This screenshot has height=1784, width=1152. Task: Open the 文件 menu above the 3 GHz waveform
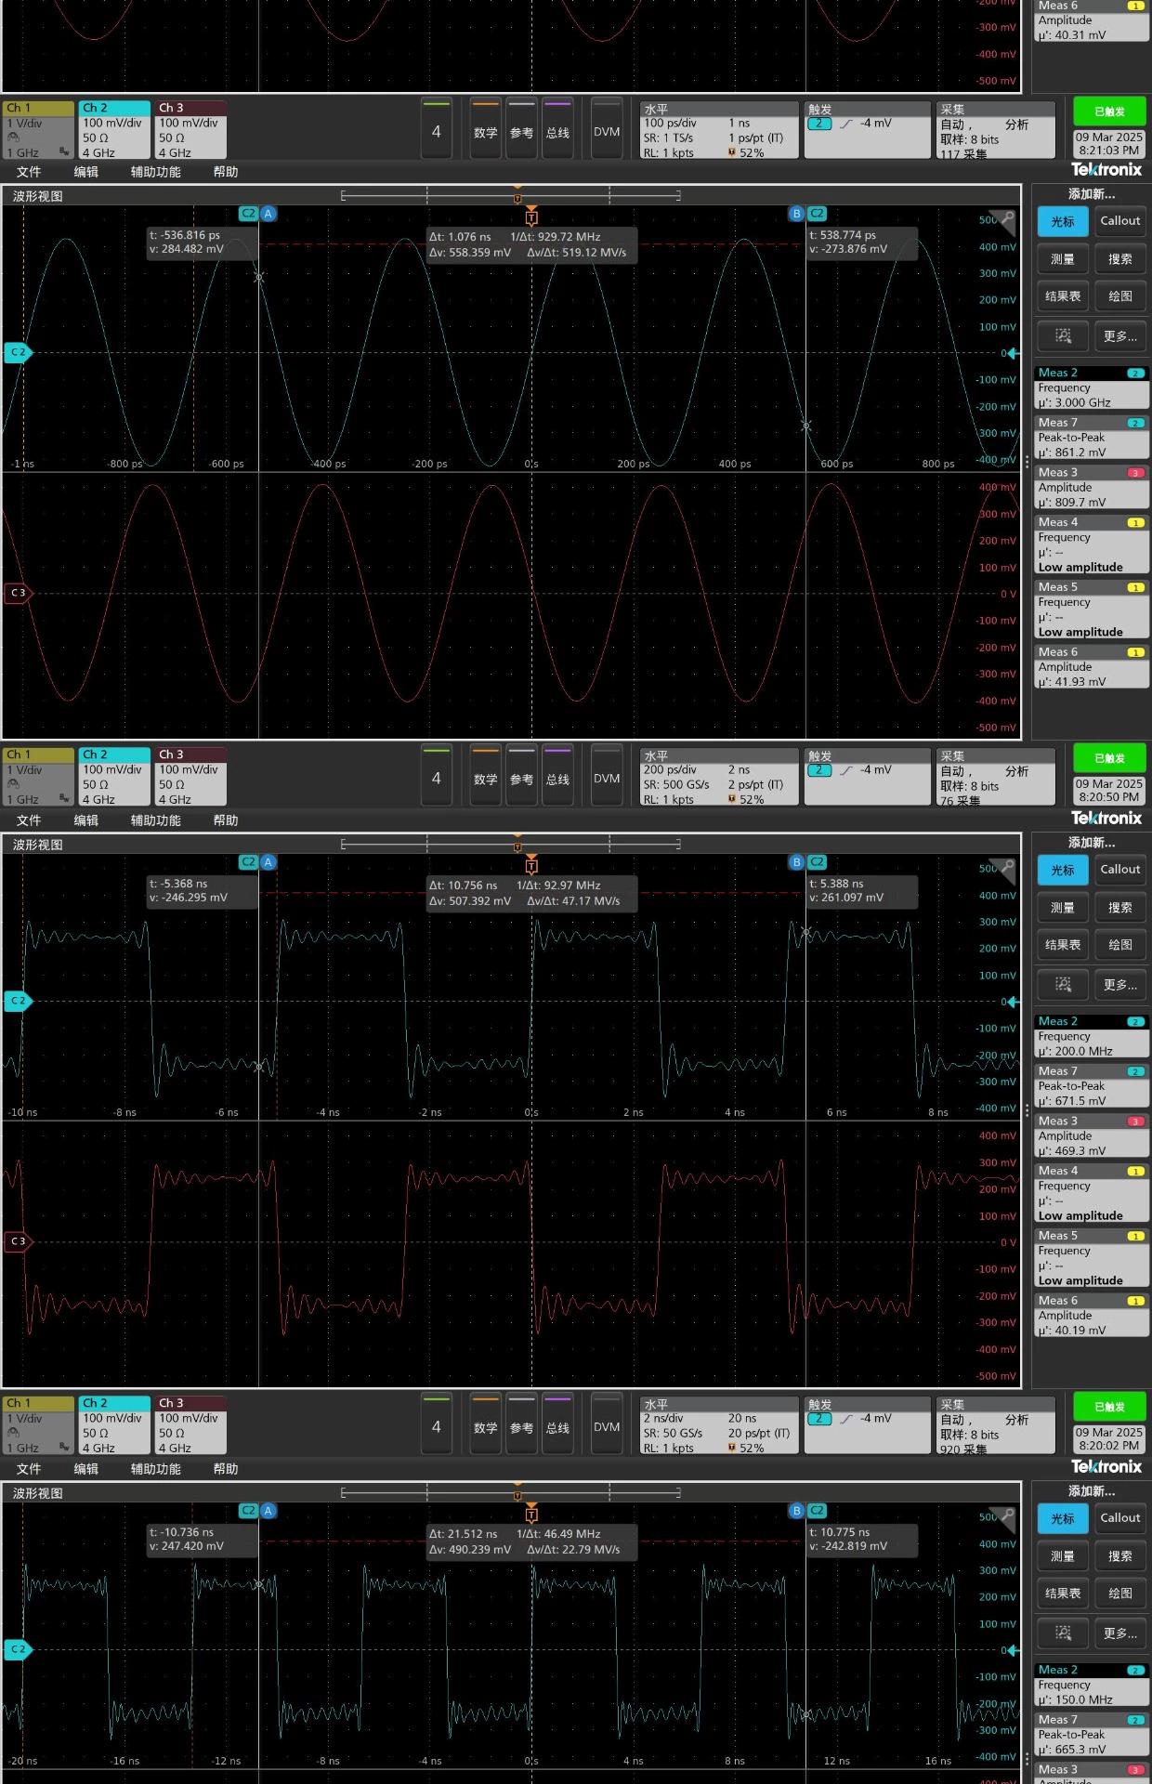tap(29, 172)
